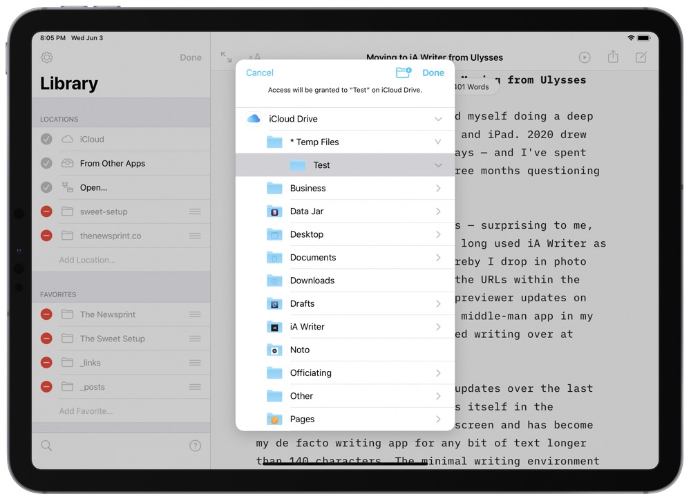Viewport: 691px width, 501px height.
Task: Toggle the From Other Apps checkmark
Action: (46, 164)
